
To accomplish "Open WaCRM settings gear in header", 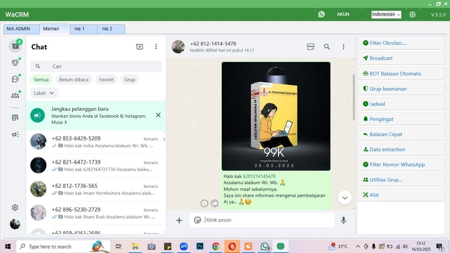I will [x=412, y=15].
